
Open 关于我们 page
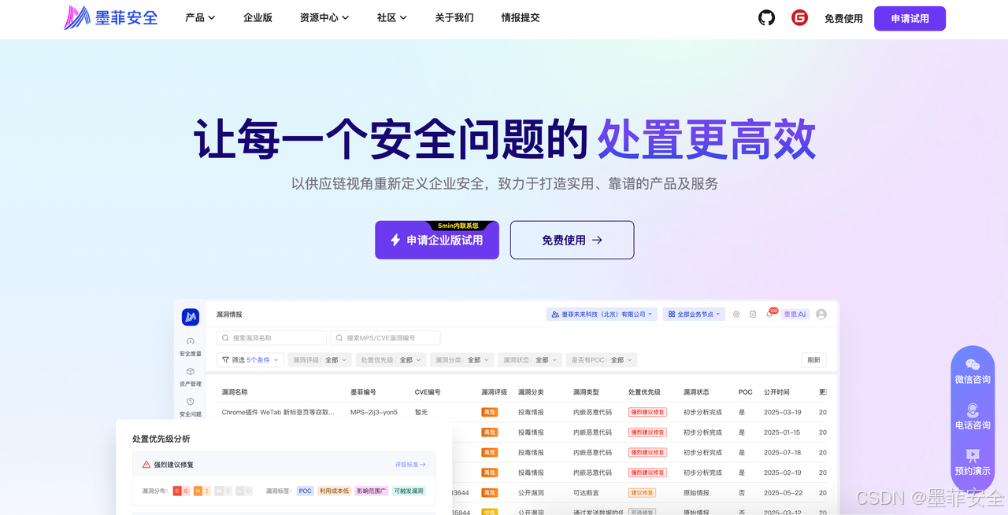pos(454,17)
